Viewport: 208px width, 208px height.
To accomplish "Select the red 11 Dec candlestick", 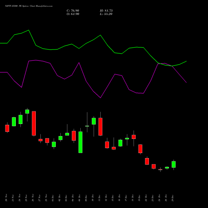I will [x=100, y=126].
